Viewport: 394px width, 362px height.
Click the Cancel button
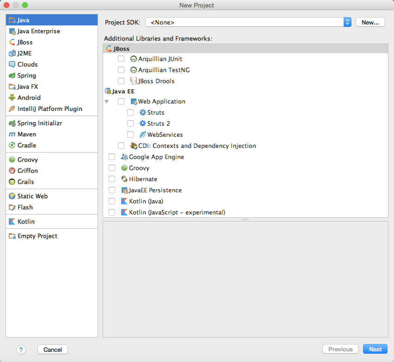click(x=53, y=350)
